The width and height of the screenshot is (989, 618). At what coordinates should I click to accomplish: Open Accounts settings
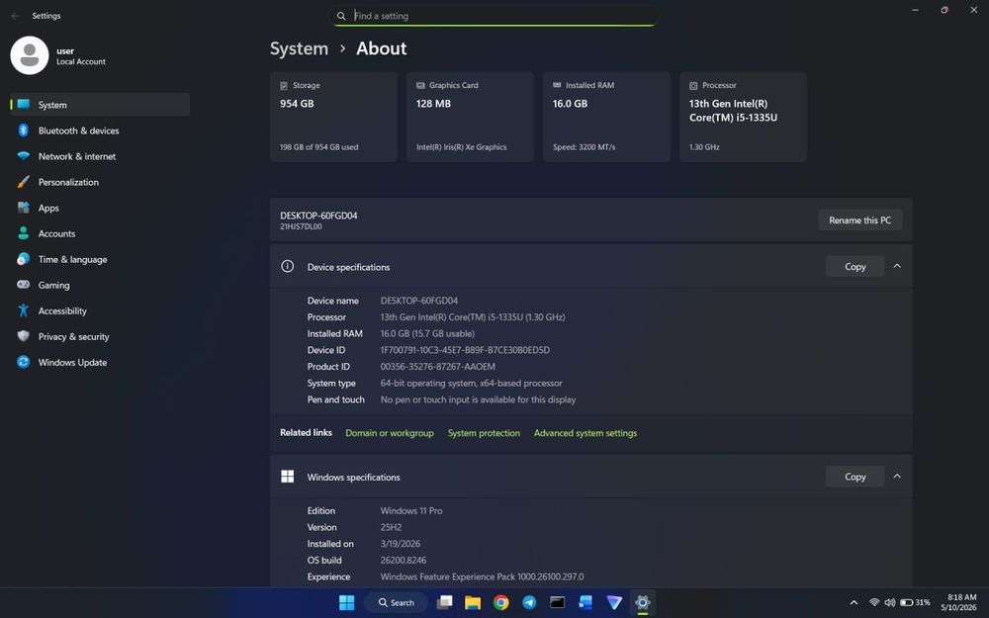(x=100, y=233)
